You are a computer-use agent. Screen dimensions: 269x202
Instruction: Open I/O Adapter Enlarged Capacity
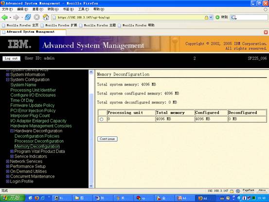pyautogui.click(x=38, y=121)
